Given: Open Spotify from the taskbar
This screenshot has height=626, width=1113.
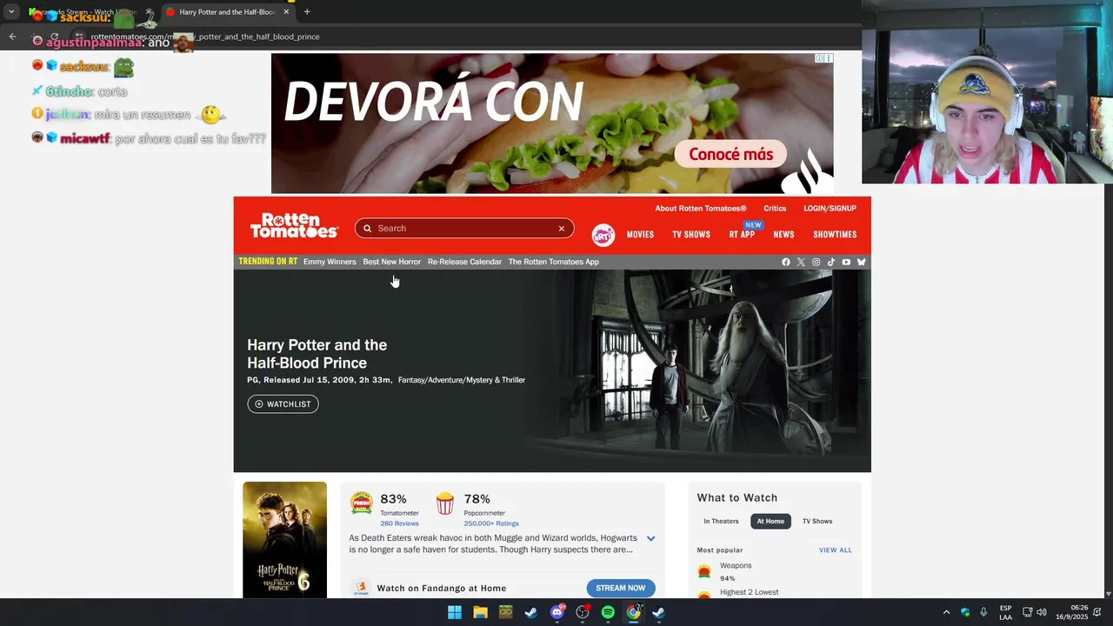Looking at the screenshot, I should click(x=608, y=613).
